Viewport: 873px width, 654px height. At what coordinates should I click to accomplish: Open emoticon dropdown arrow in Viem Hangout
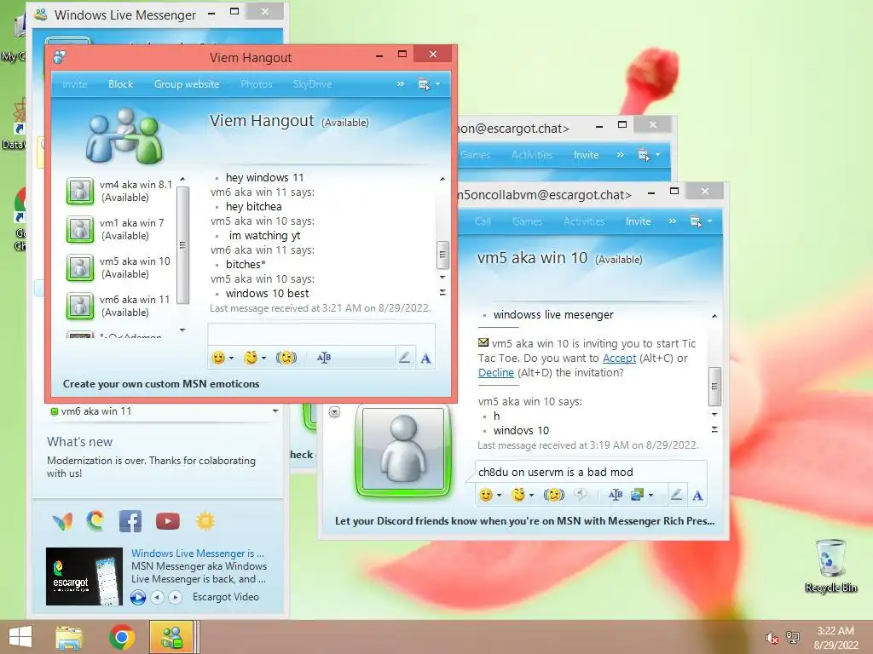coord(232,359)
